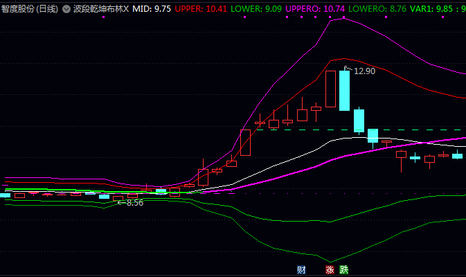
Task: Select the green LOWER: 9.09 indicator label
Action: (256, 10)
